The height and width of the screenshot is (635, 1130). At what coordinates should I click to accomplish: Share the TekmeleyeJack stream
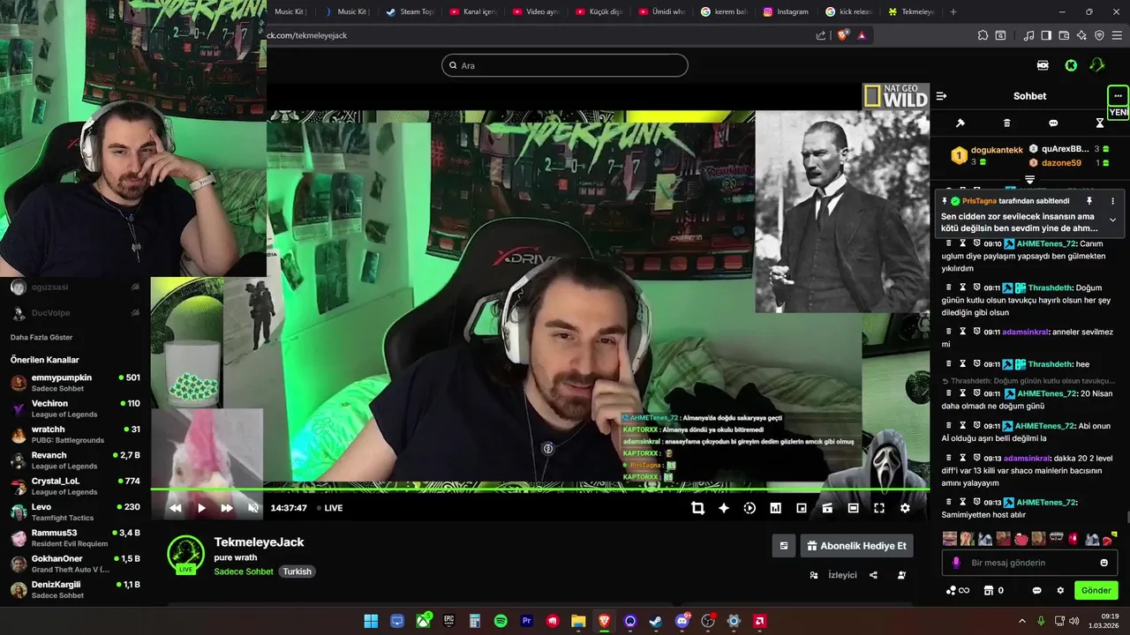click(x=873, y=575)
